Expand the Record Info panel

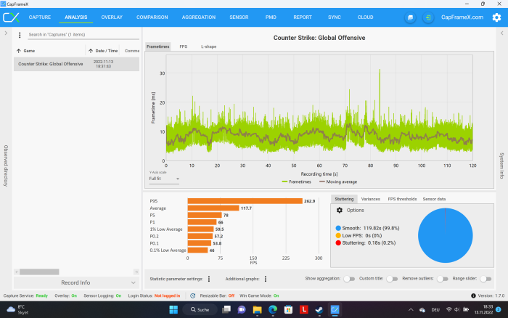pos(75,282)
